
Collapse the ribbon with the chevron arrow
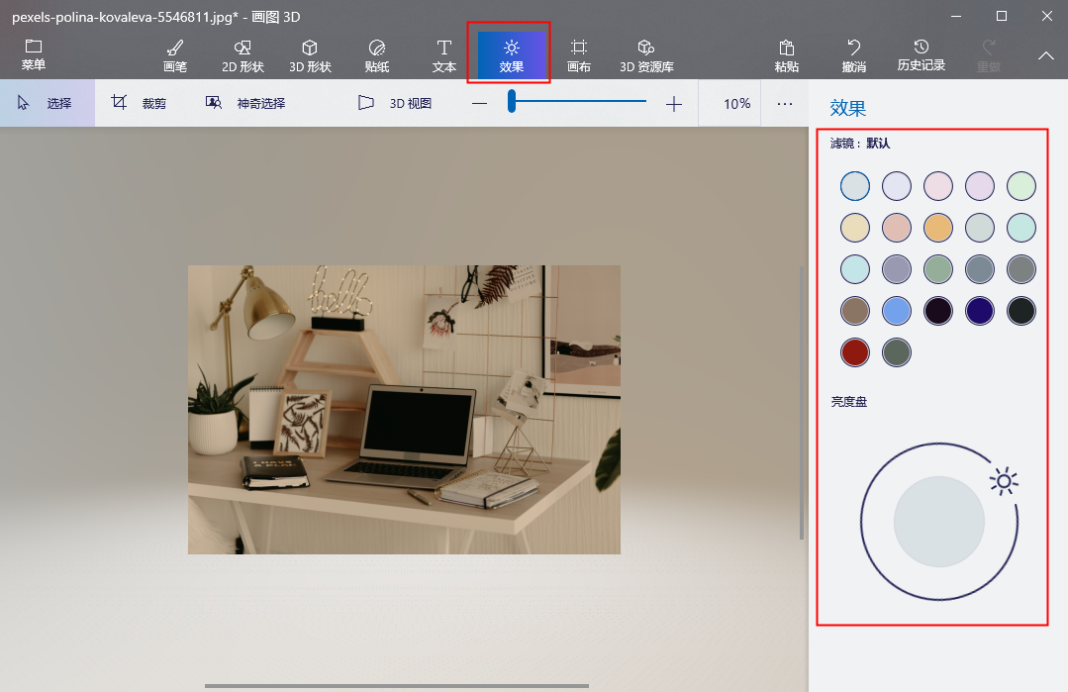tap(1045, 55)
